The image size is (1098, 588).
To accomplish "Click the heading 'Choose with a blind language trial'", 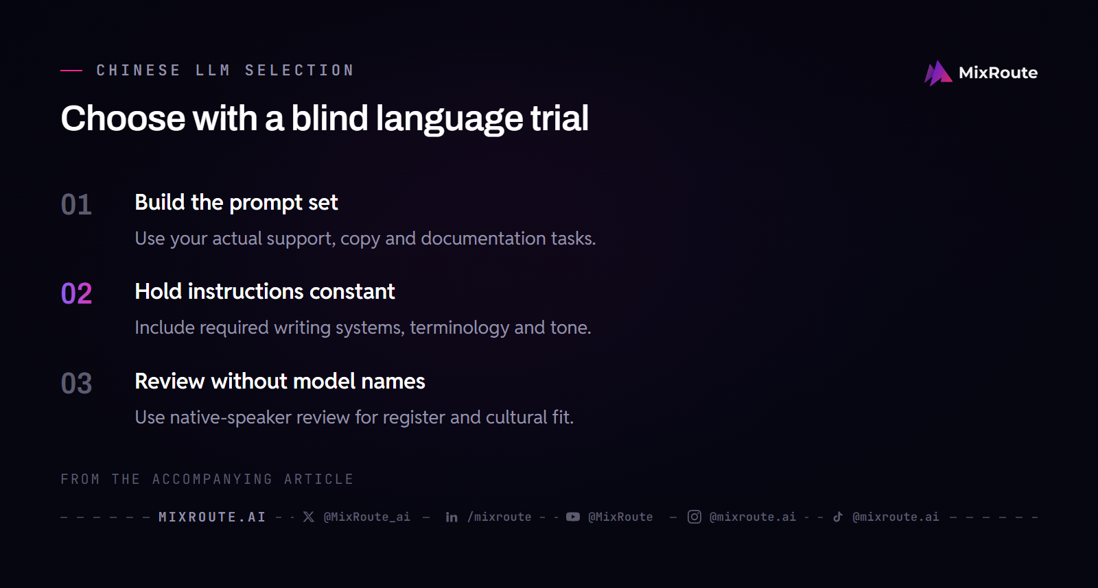I will [x=325, y=119].
